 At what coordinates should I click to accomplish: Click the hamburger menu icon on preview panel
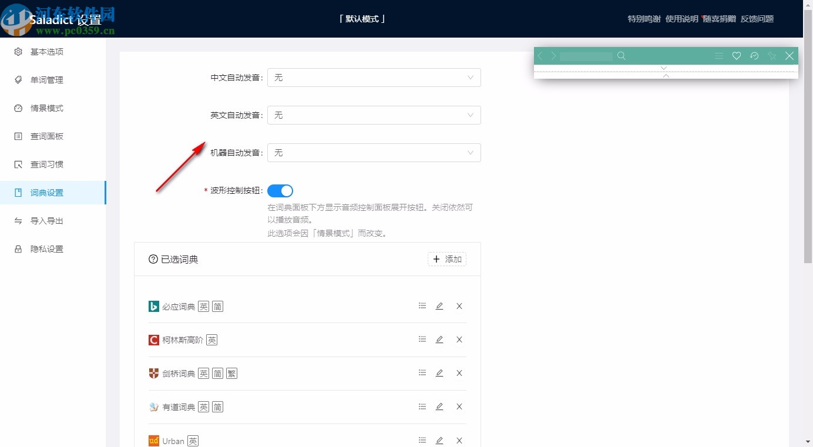[x=718, y=56]
